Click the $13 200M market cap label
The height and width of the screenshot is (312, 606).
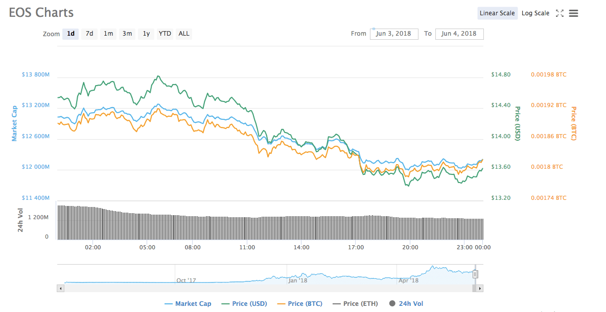[x=36, y=106]
